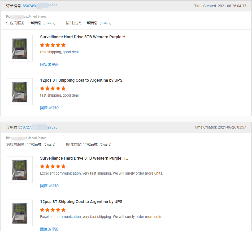This screenshot has height=231, width=252.
Task: Click star rating of 12pcs Shipping, 03:57 order
Action: click(x=53, y=210)
